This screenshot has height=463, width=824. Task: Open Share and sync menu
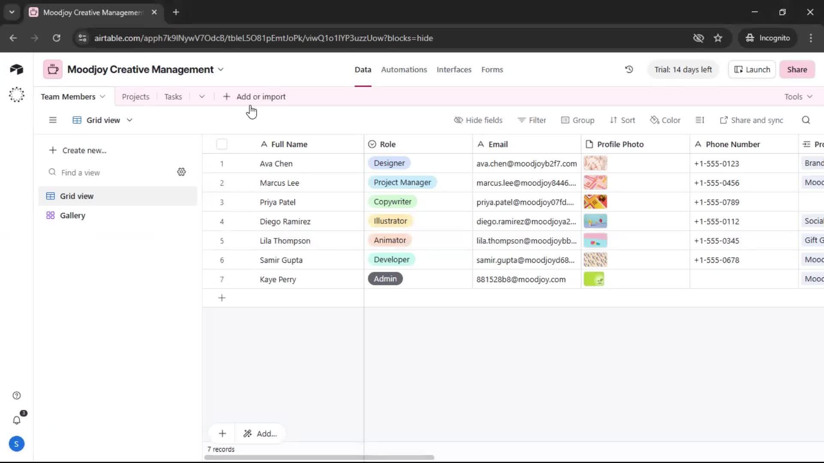pyautogui.click(x=751, y=120)
